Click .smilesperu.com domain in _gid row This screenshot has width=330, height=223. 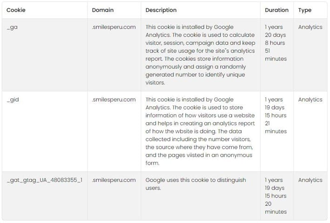pos(114,99)
